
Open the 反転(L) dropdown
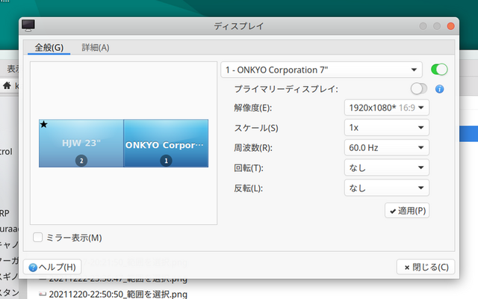[387, 188]
